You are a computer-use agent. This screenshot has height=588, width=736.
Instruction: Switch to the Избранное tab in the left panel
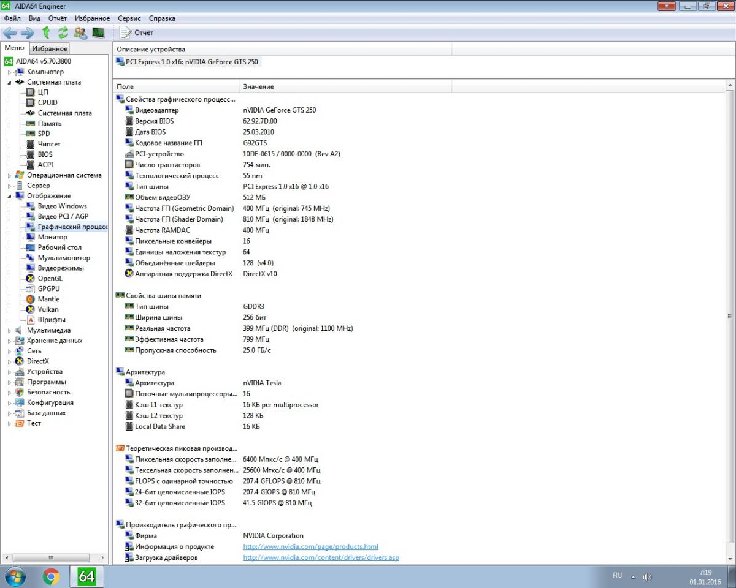click(50, 48)
